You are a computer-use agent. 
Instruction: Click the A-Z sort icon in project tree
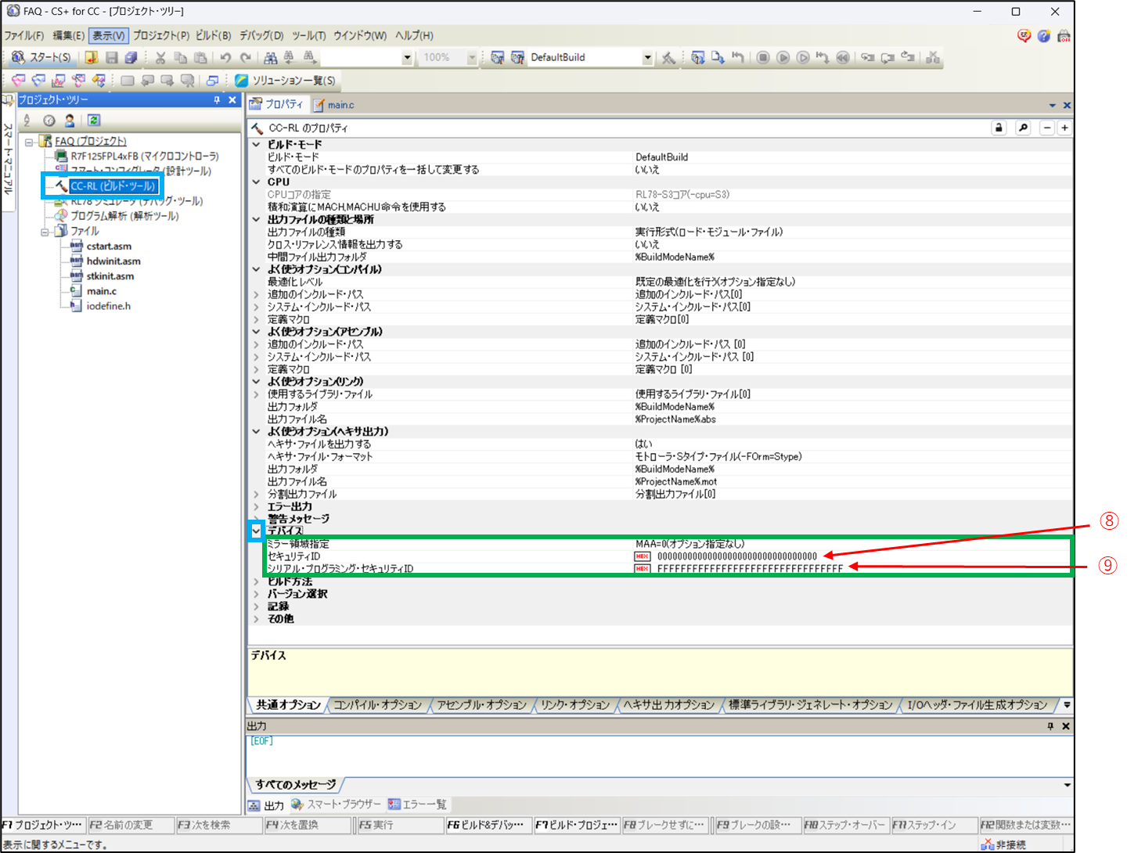coord(27,120)
